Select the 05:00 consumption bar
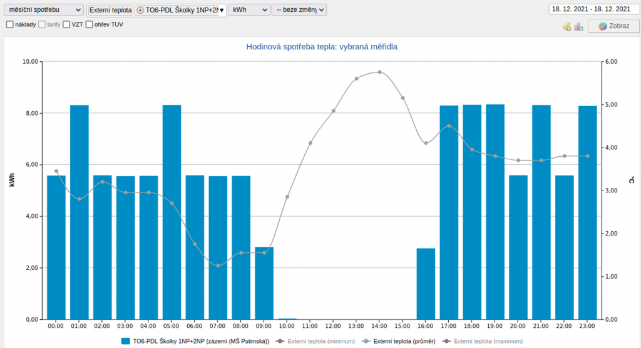The height and width of the screenshot is (348, 641). (172, 212)
